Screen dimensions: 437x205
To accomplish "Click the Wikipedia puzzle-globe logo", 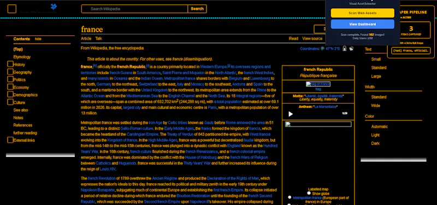I will click(54, 7).
